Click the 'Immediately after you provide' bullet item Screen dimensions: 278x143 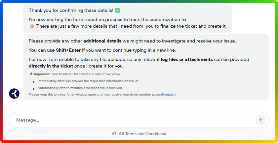(88, 81)
